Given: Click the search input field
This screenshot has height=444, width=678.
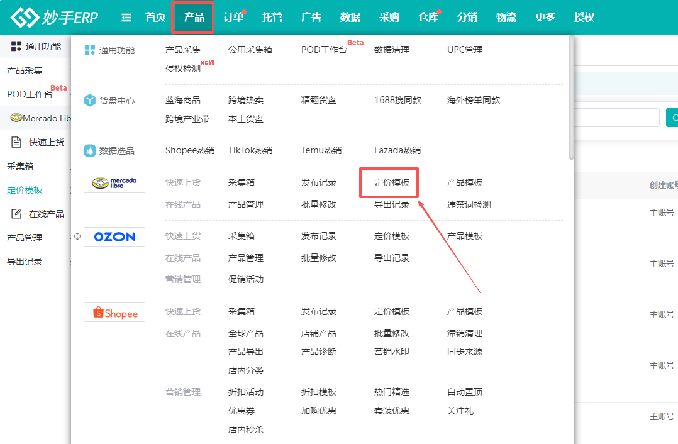Looking at the screenshot, I should point(616,118).
